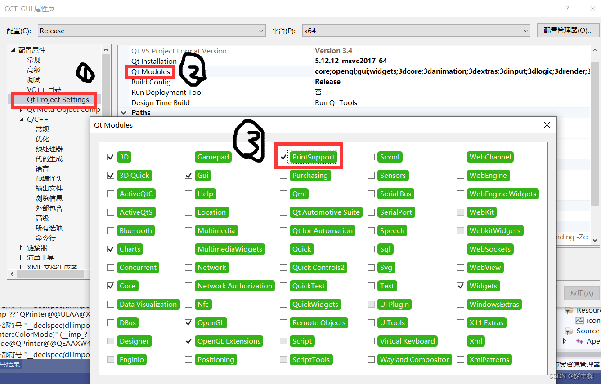Click the image icon next to icon file
The width and height of the screenshot is (601, 384).
click(580, 320)
